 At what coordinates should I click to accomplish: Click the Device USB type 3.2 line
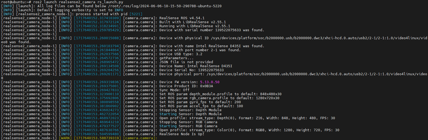[181, 54]
